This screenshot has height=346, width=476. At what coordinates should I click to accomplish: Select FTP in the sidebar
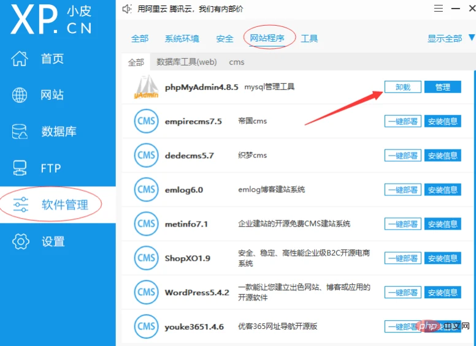pyautogui.click(x=58, y=168)
